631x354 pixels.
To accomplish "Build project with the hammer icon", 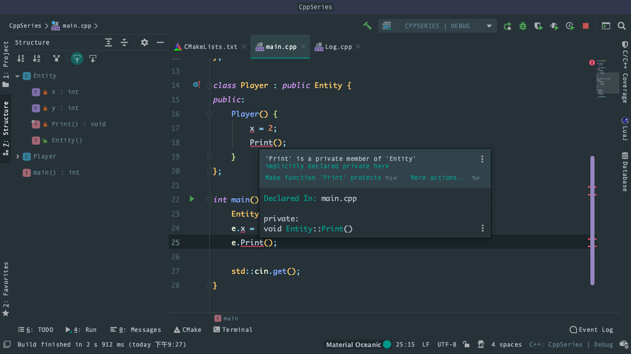I will pyautogui.click(x=368, y=26).
